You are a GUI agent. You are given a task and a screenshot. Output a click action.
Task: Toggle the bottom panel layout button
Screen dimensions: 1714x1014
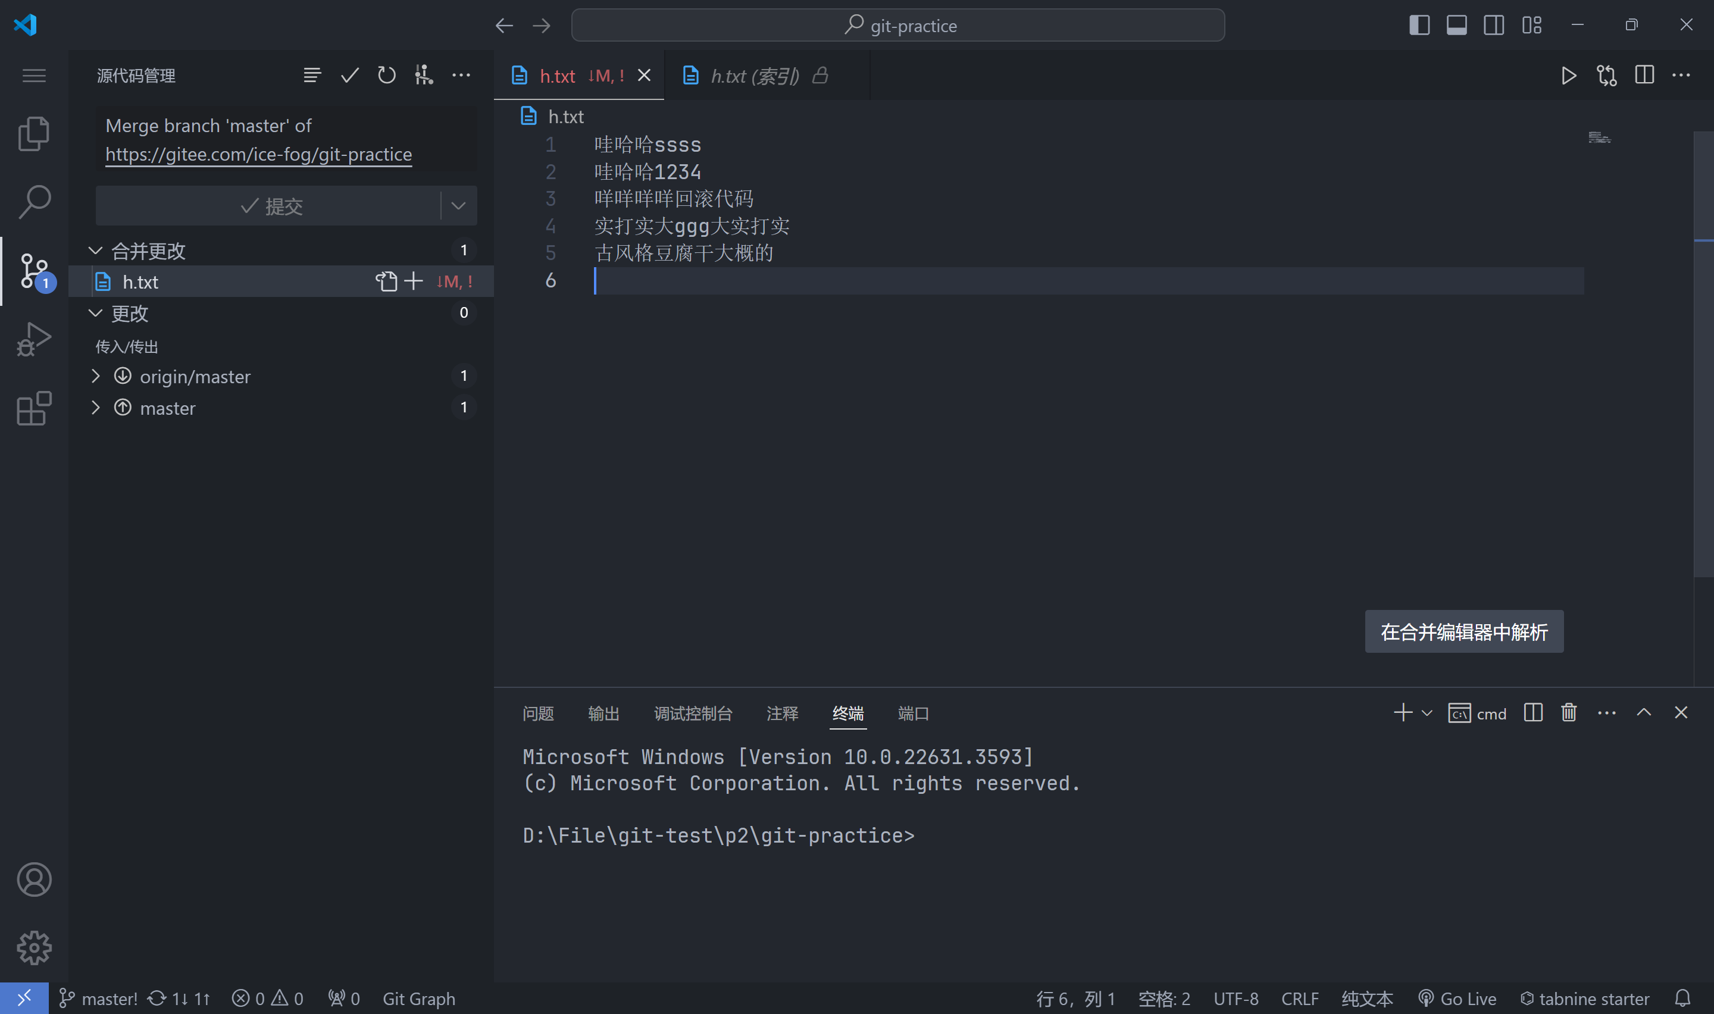[x=1456, y=25]
